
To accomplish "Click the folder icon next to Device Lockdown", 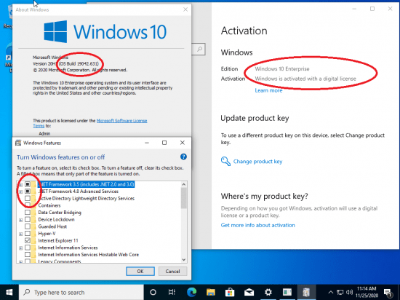I will pyautogui.click(x=33, y=219).
